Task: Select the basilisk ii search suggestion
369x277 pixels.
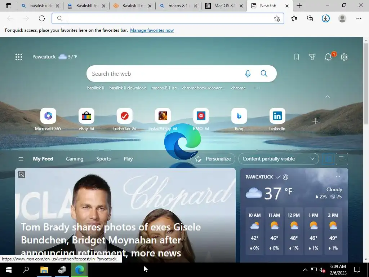Action: point(95,88)
